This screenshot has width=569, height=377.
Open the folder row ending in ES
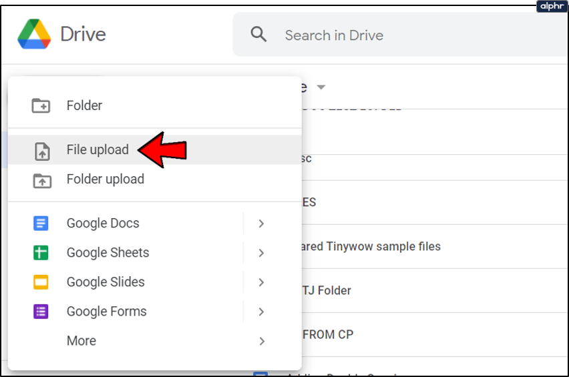pyautogui.click(x=435, y=202)
